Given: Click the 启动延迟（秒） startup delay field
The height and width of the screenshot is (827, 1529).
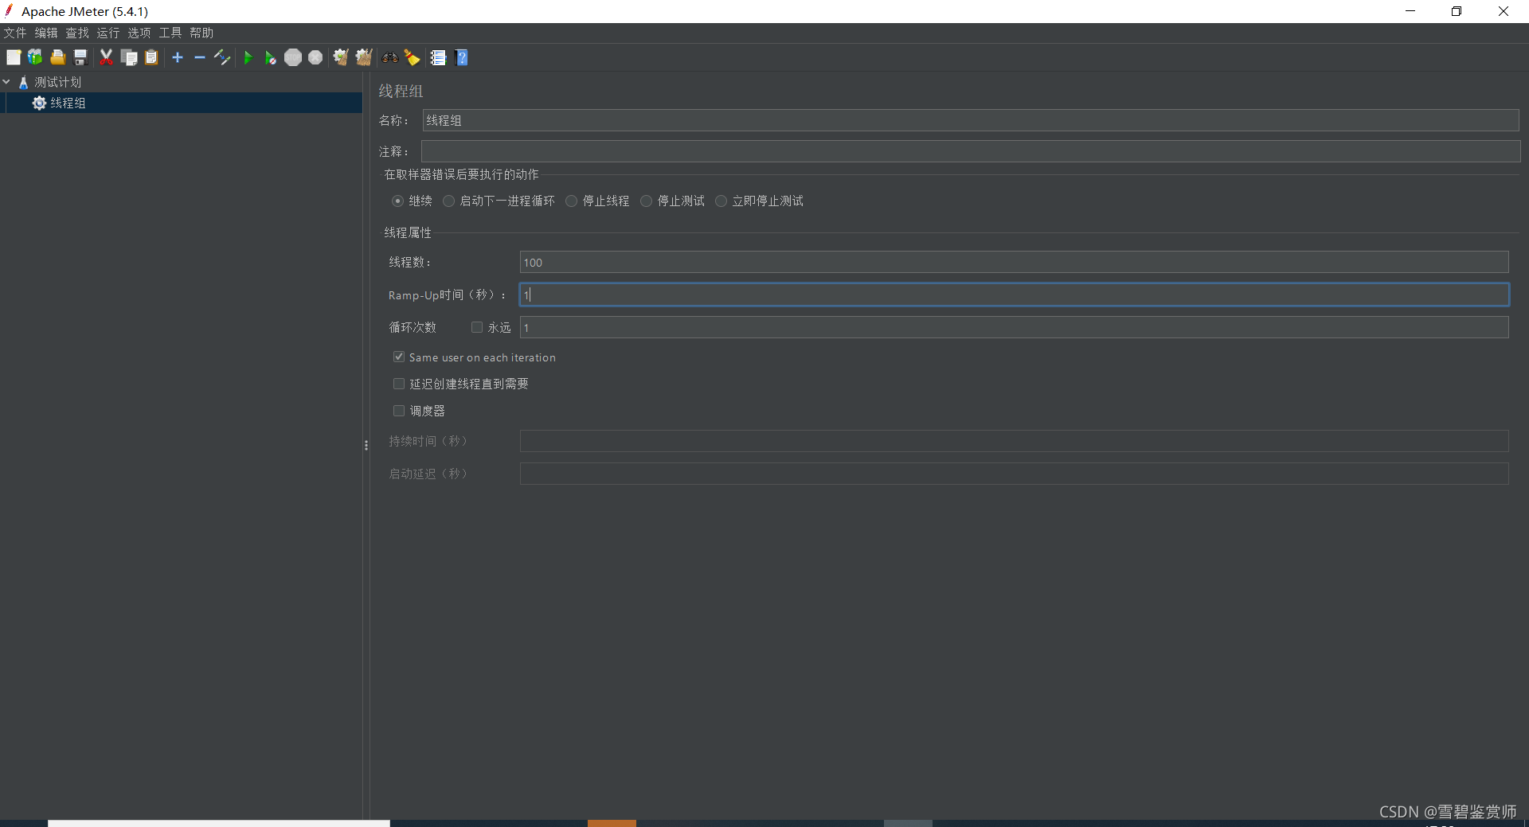Looking at the screenshot, I should click(1014, 474).
